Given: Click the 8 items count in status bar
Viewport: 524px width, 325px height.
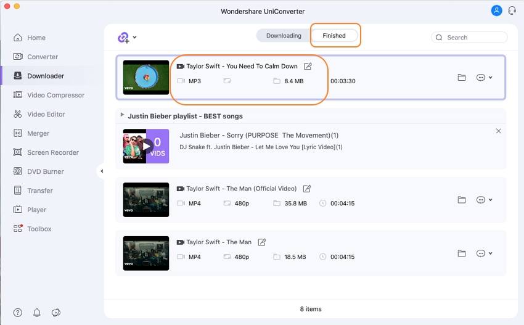Looking at the screenshot, I should [x=311, y=309].
